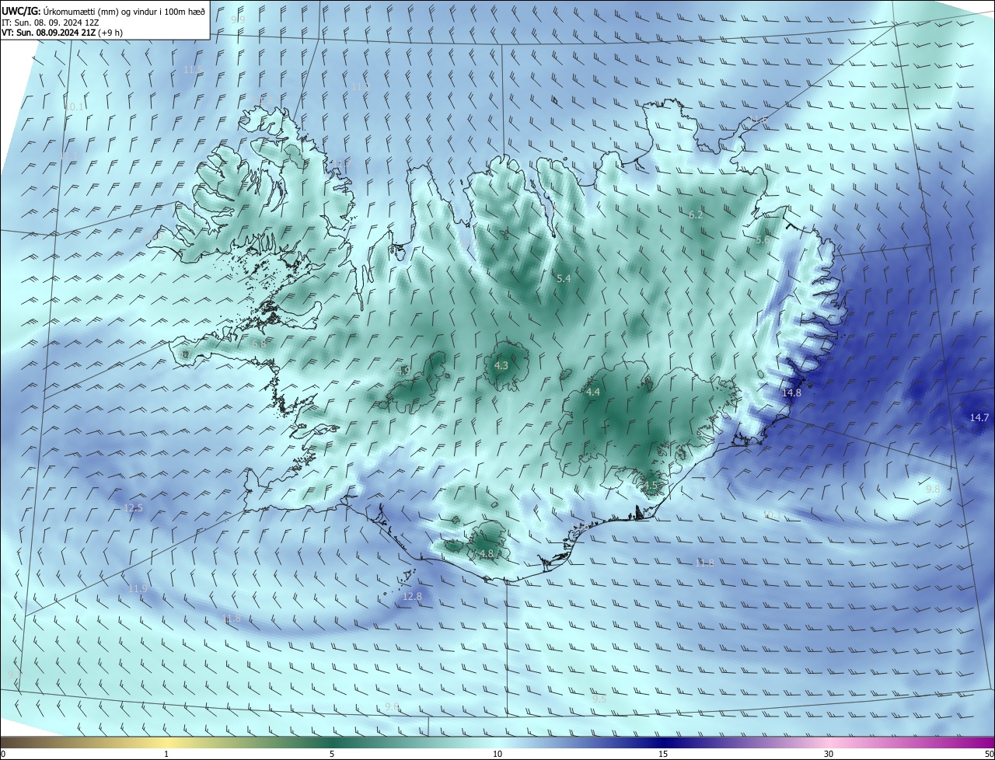This screenshot has height=760, width=995.
Task: Click the 4.8 value on the southern glacier
Action: click(487, 554)
